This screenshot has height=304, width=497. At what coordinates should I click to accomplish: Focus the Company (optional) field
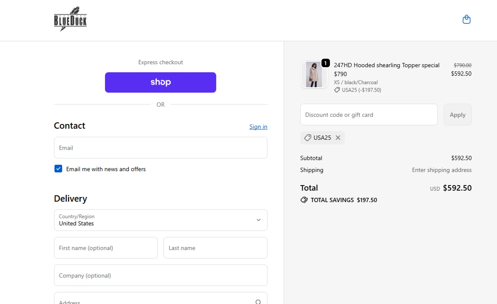[160, 275]
